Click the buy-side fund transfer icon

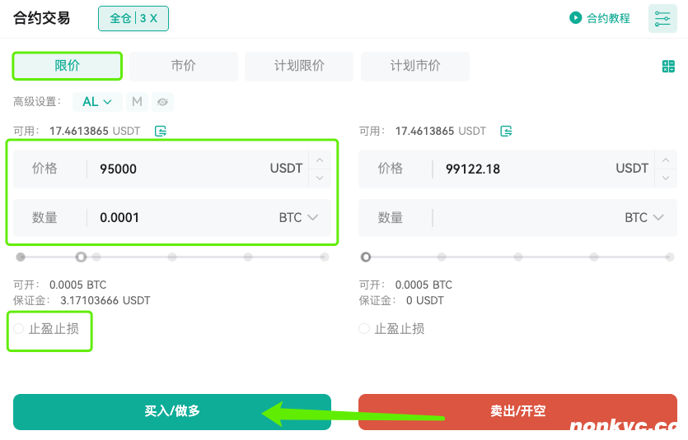coord(161,131)
